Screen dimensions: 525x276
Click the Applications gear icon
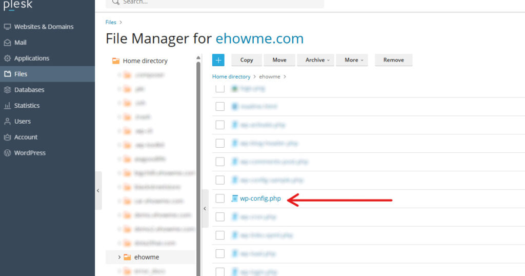[x=7, y=58]
